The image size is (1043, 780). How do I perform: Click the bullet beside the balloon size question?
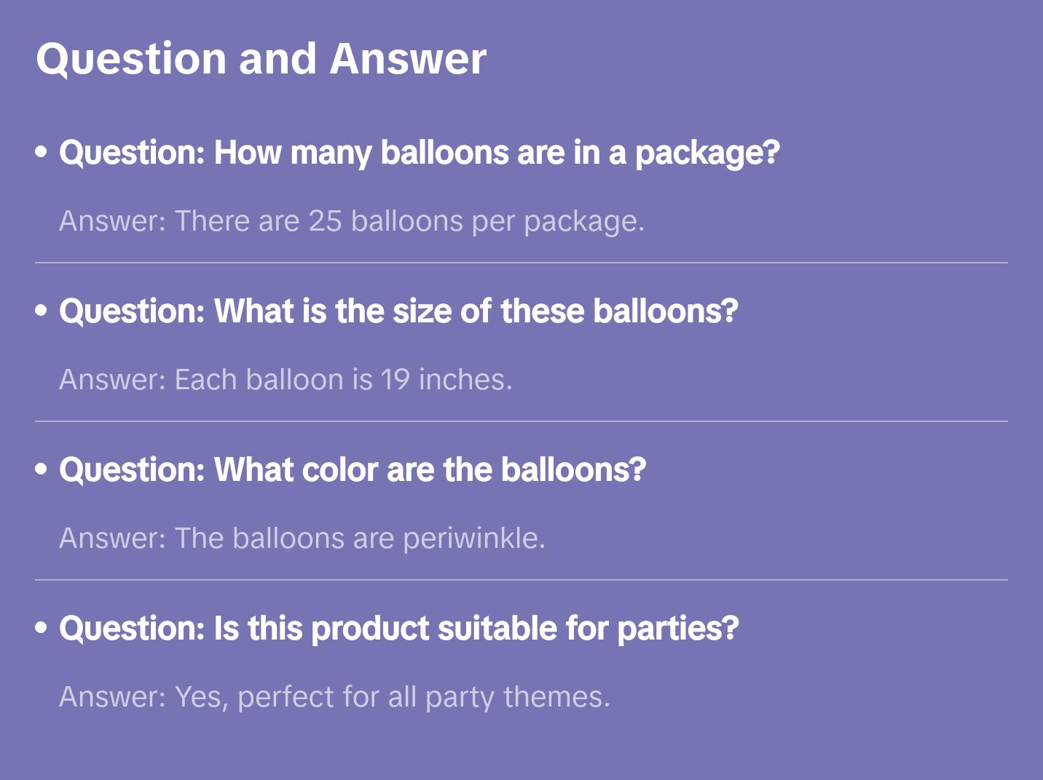tap(42, 311)
